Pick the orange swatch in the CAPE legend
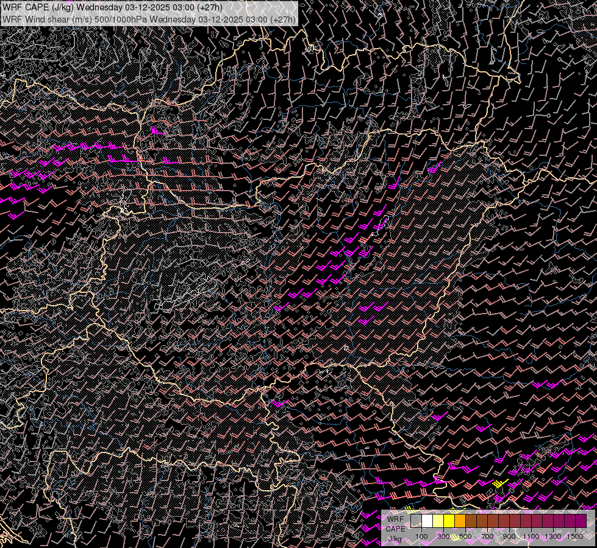Image resolution: width=597 pixels, height=548 pixels. click(x=460, y=521)
